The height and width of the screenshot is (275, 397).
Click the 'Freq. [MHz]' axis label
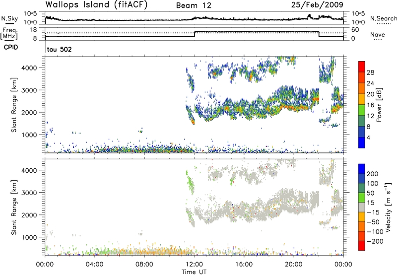click(9, 33)
